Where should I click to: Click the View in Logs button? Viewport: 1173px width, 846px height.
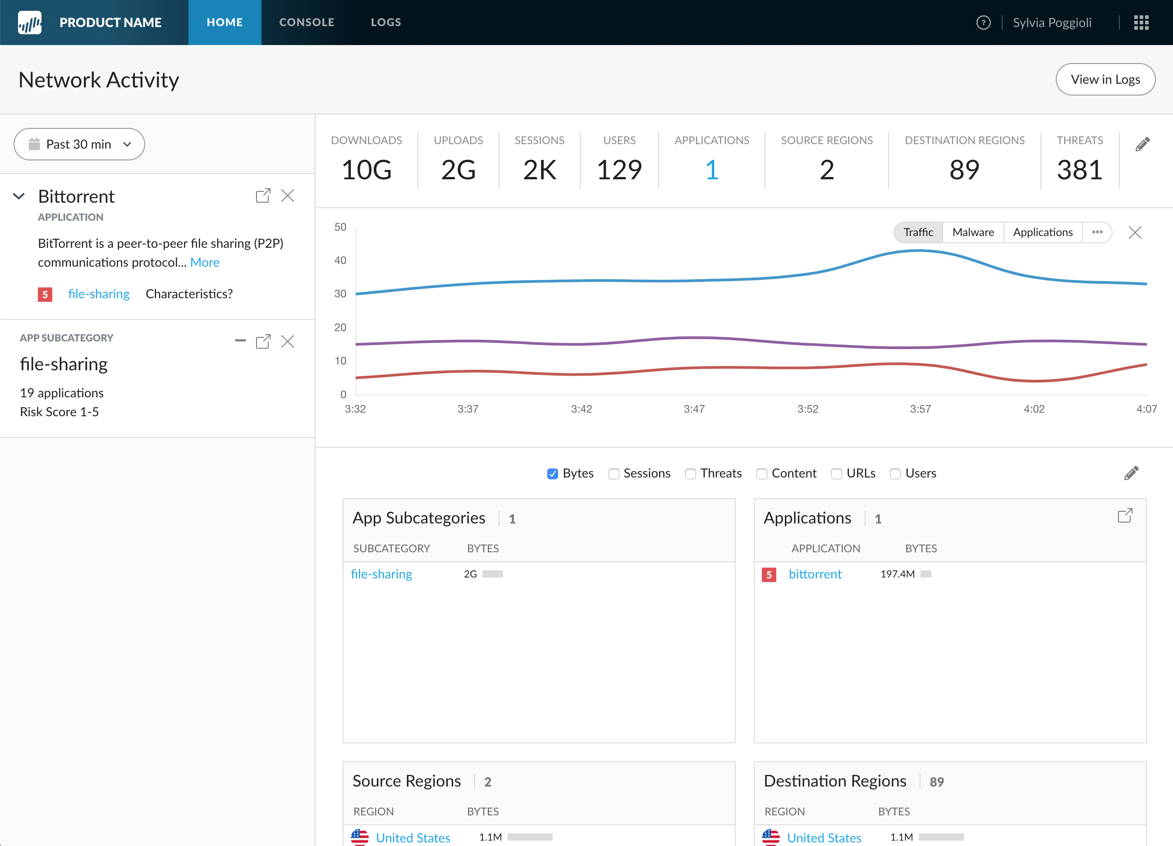pos(1105,80)
